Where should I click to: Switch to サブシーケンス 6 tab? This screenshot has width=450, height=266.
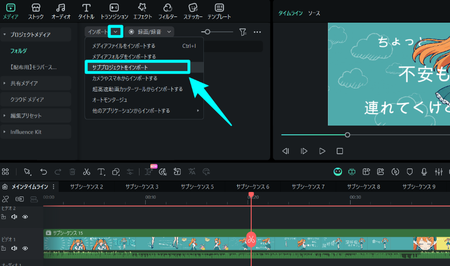tap(253, 187)
